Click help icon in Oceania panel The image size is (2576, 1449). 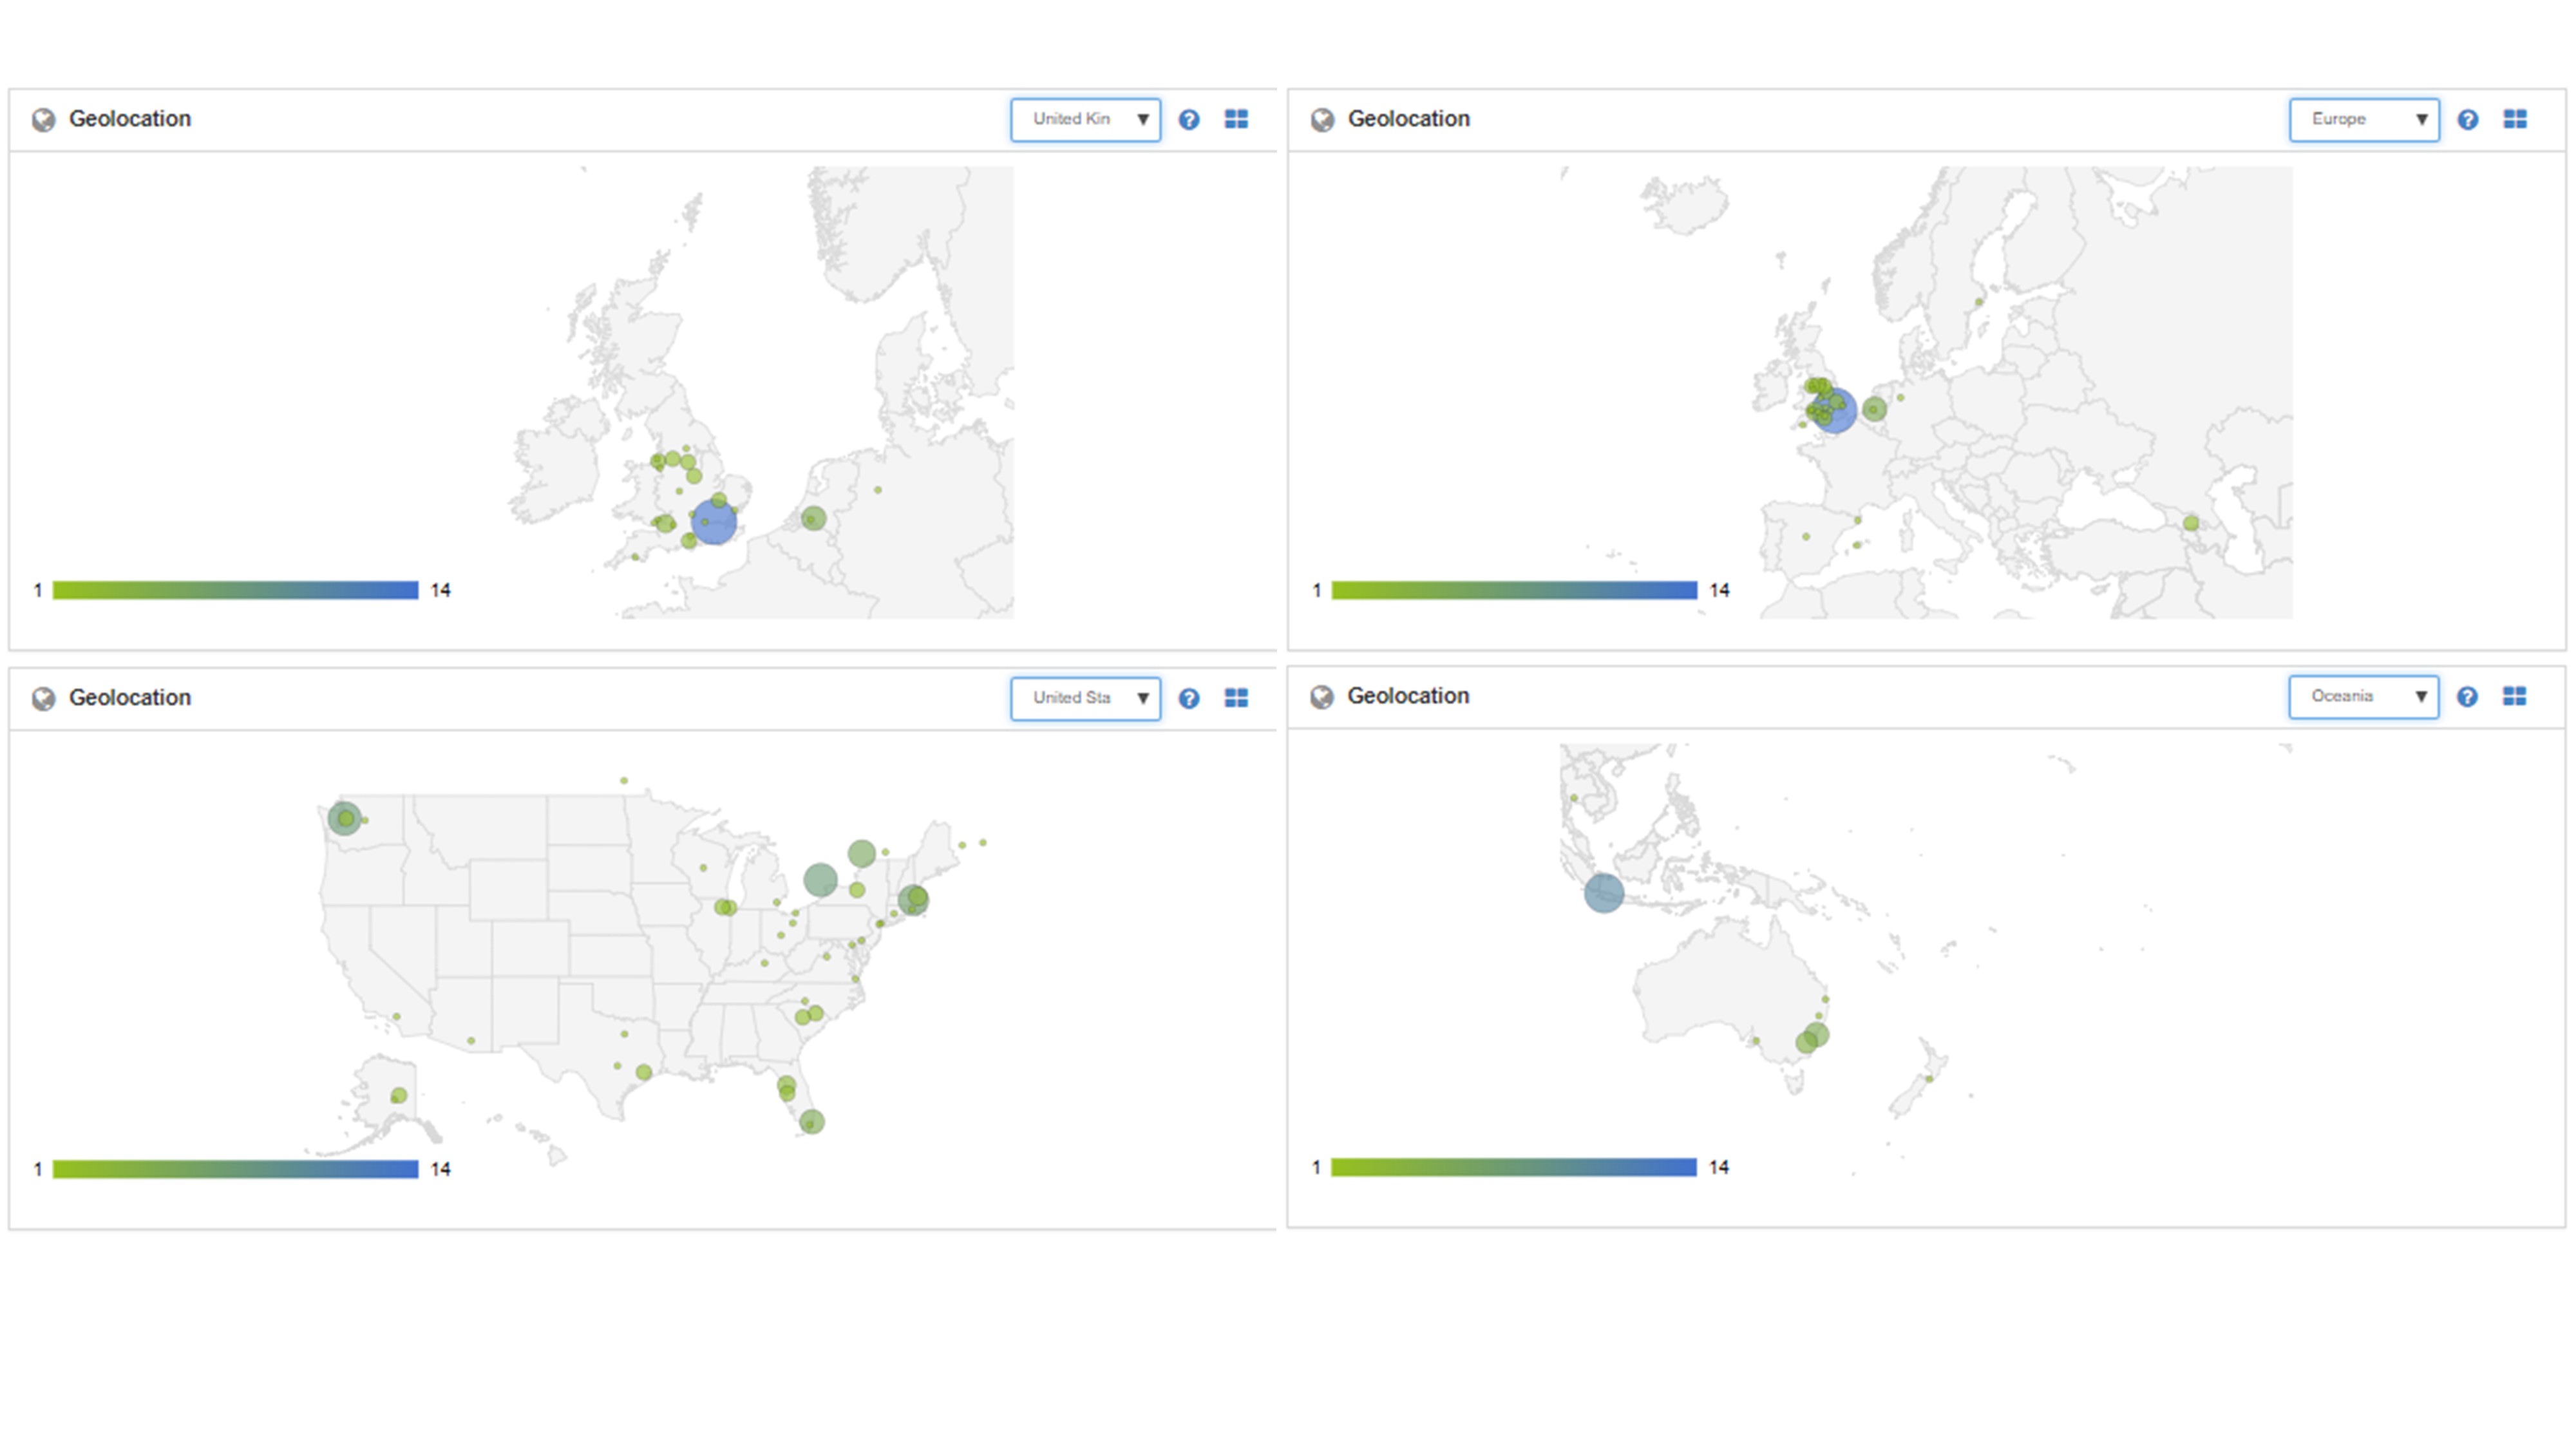click(x=2467, y=697)
